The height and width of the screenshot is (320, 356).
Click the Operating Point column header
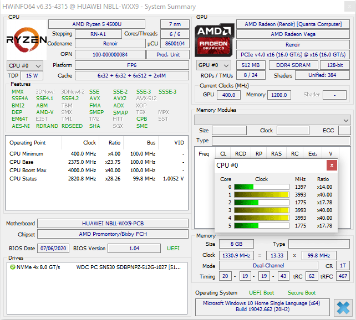click(28, 143)
